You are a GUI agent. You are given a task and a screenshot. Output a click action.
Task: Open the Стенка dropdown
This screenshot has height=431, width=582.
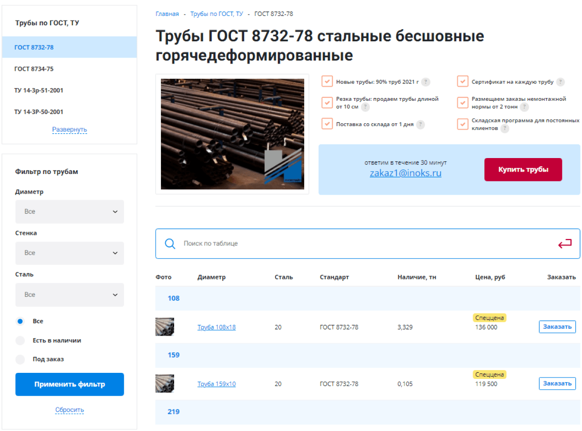[x=69, y=253]
